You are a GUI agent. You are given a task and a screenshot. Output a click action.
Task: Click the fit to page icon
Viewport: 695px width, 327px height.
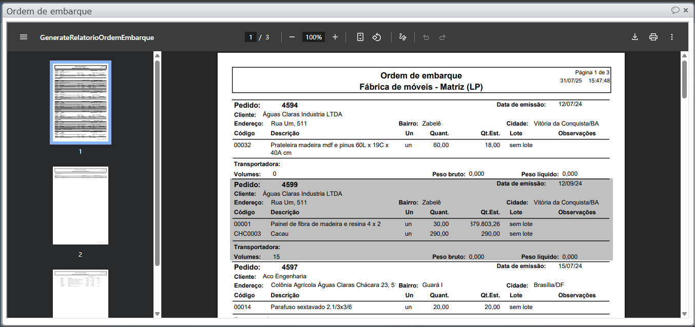tap(360, 37)
